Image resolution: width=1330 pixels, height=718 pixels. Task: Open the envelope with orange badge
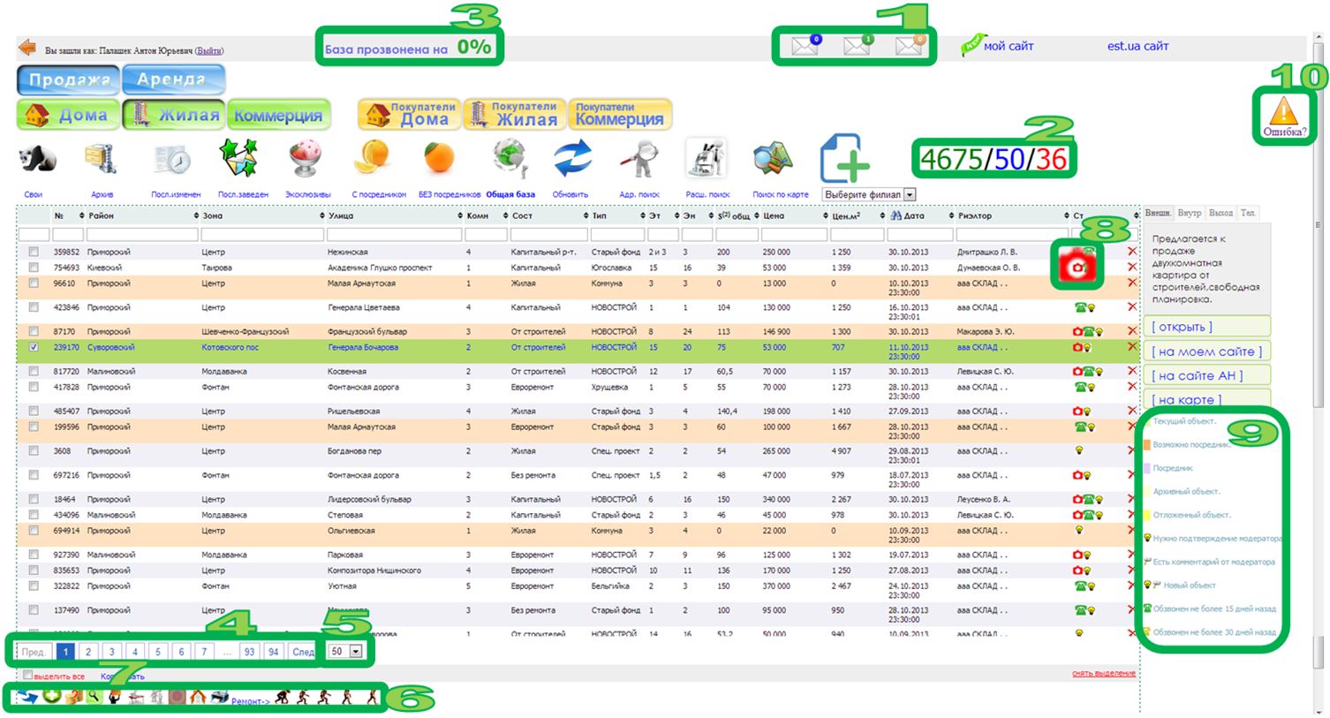coord(910,45)
